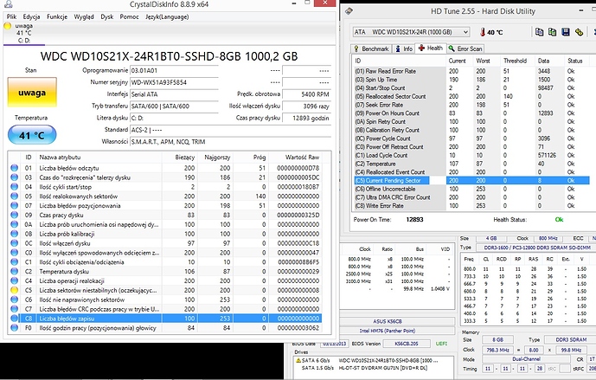Click status circle of row 0A prób uruchomienia osi

15,224
